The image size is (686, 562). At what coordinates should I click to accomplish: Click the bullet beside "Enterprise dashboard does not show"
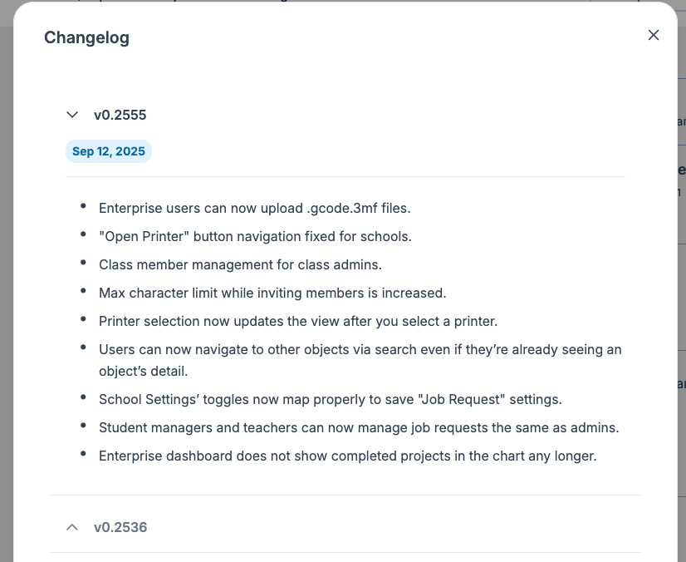coord(83,455)
